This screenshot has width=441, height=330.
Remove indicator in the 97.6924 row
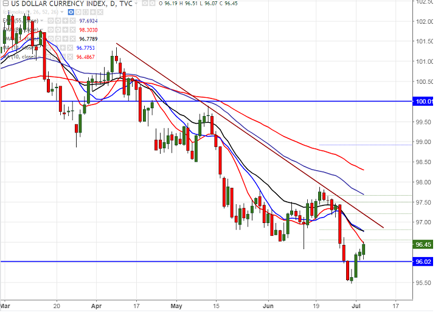point(72,21)
